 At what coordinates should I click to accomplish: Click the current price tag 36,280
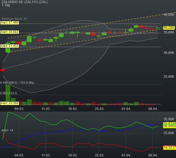(169, 28)
